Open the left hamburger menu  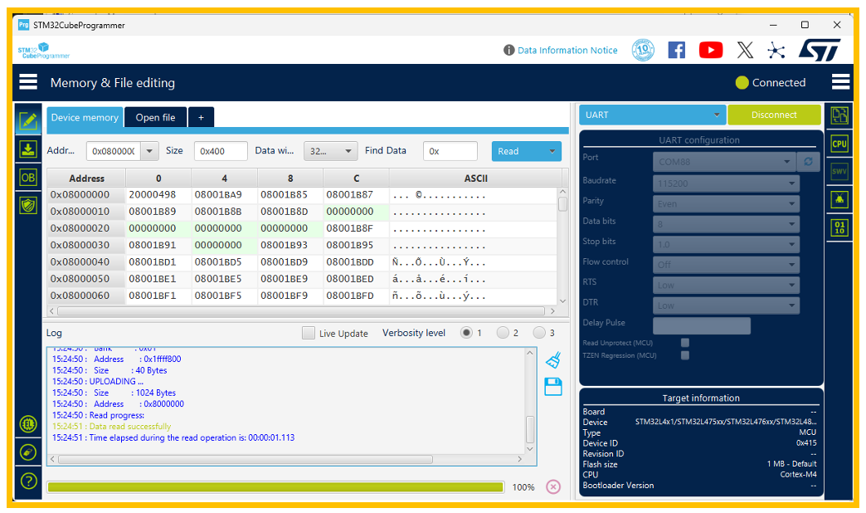click(28, 82)
